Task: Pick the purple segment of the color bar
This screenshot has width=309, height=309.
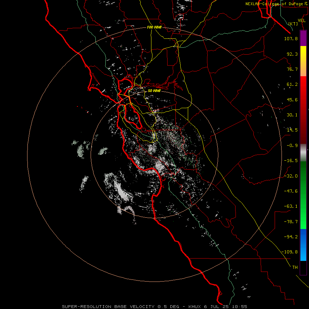Action: (x=303, y=38)
